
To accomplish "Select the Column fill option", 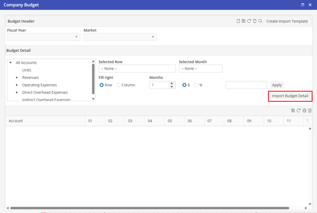I will tap(119, 85).
